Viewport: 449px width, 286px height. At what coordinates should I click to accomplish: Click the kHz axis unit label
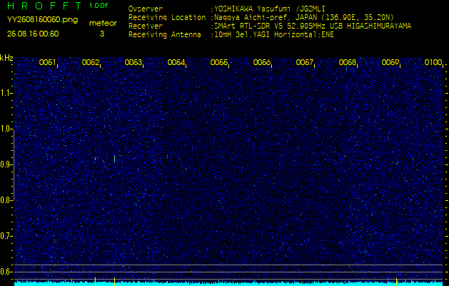tap(6, 58)
